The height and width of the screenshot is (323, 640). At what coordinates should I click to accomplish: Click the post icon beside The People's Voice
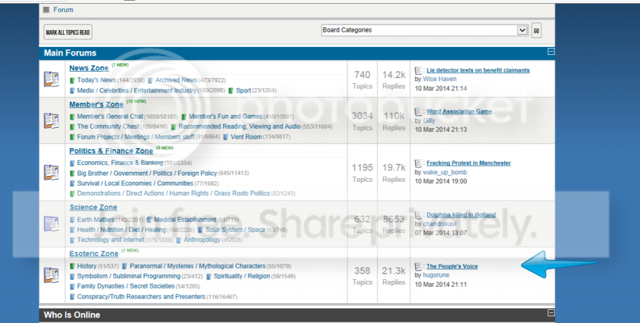[418, 267]
